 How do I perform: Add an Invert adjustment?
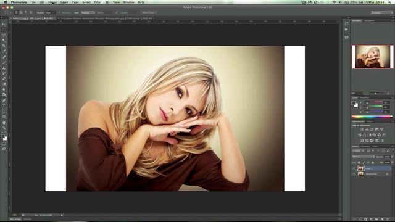coord(362,141)
